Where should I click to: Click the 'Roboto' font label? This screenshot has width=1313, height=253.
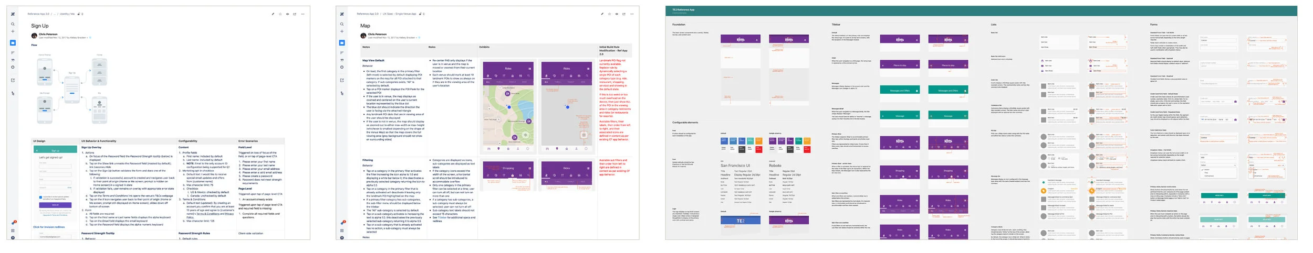(775, 166)
